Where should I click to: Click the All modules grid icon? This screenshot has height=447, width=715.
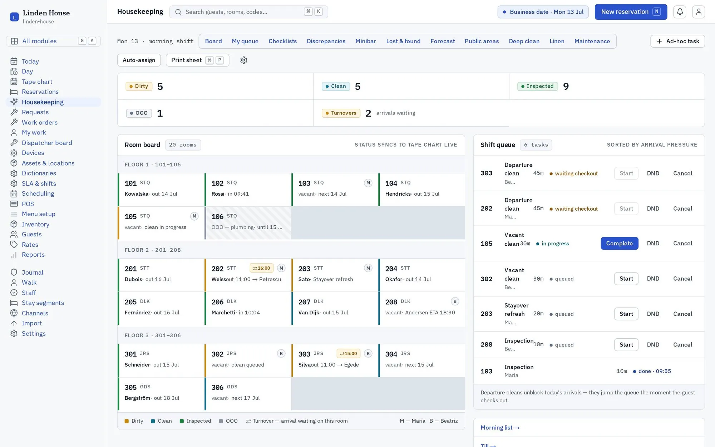pyautogui.click(x=14, y=41)
